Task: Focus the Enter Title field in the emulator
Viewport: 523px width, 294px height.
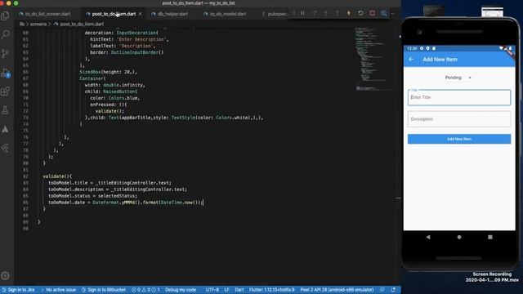Action: click(459, 97)
